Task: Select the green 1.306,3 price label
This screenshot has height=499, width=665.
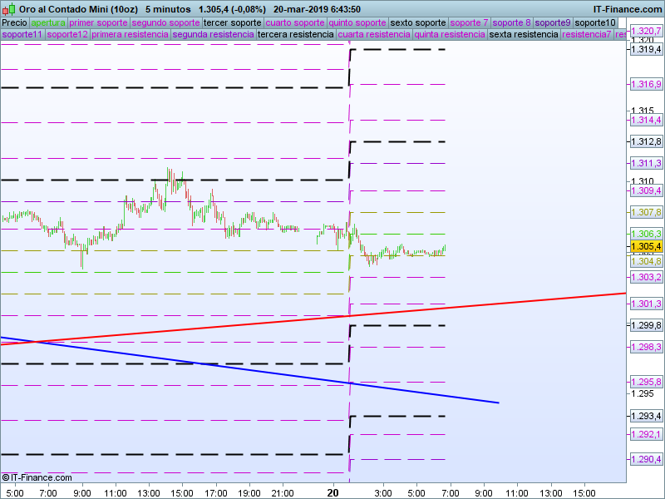Action: tap(646, 234)
